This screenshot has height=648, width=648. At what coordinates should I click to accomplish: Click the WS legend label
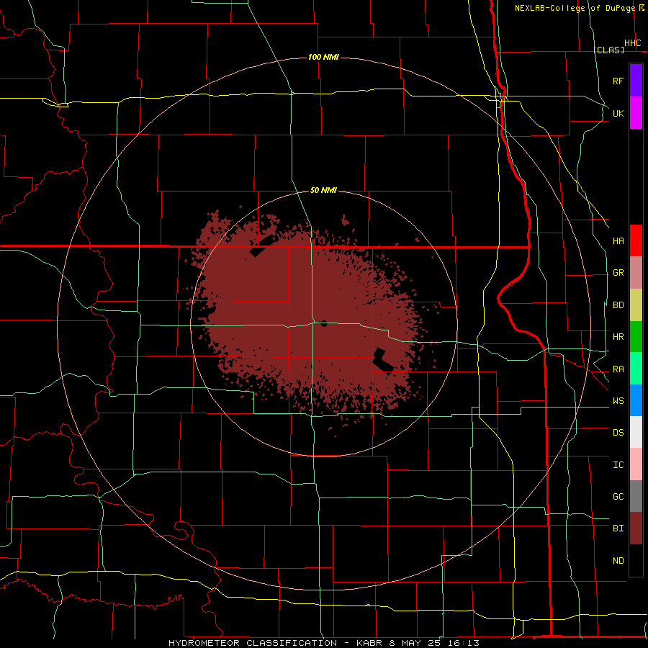point(618,400)
